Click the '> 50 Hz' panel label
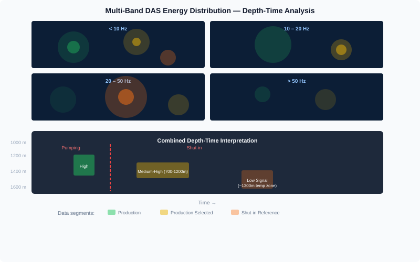This screenshot has width=420, height=262. point(297,81)
